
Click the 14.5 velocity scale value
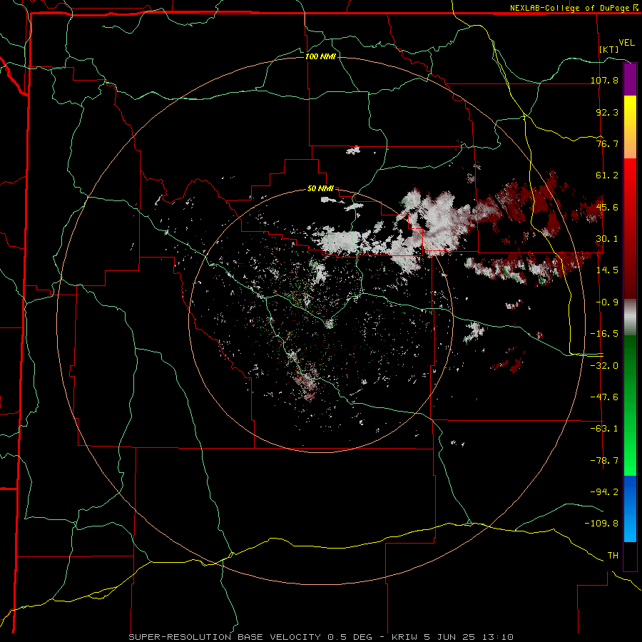pyautogui.click(x=607, y=270)
